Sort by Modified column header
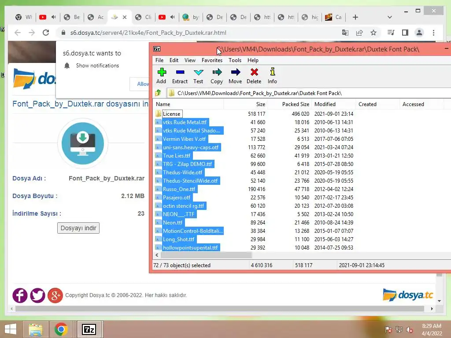This screenshot has height=338, width=451. tap(333, 104)
